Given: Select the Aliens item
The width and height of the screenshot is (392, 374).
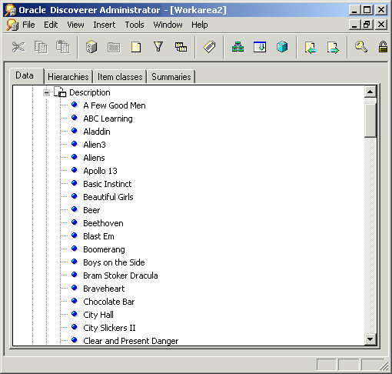Looking at the screenshot, I should click(94, 158).
